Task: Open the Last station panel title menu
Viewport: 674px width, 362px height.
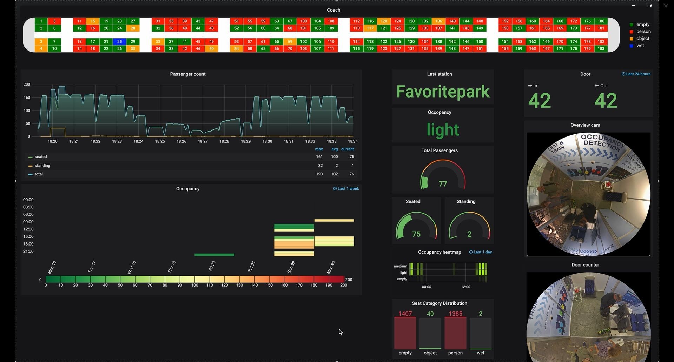Action: 440,74
